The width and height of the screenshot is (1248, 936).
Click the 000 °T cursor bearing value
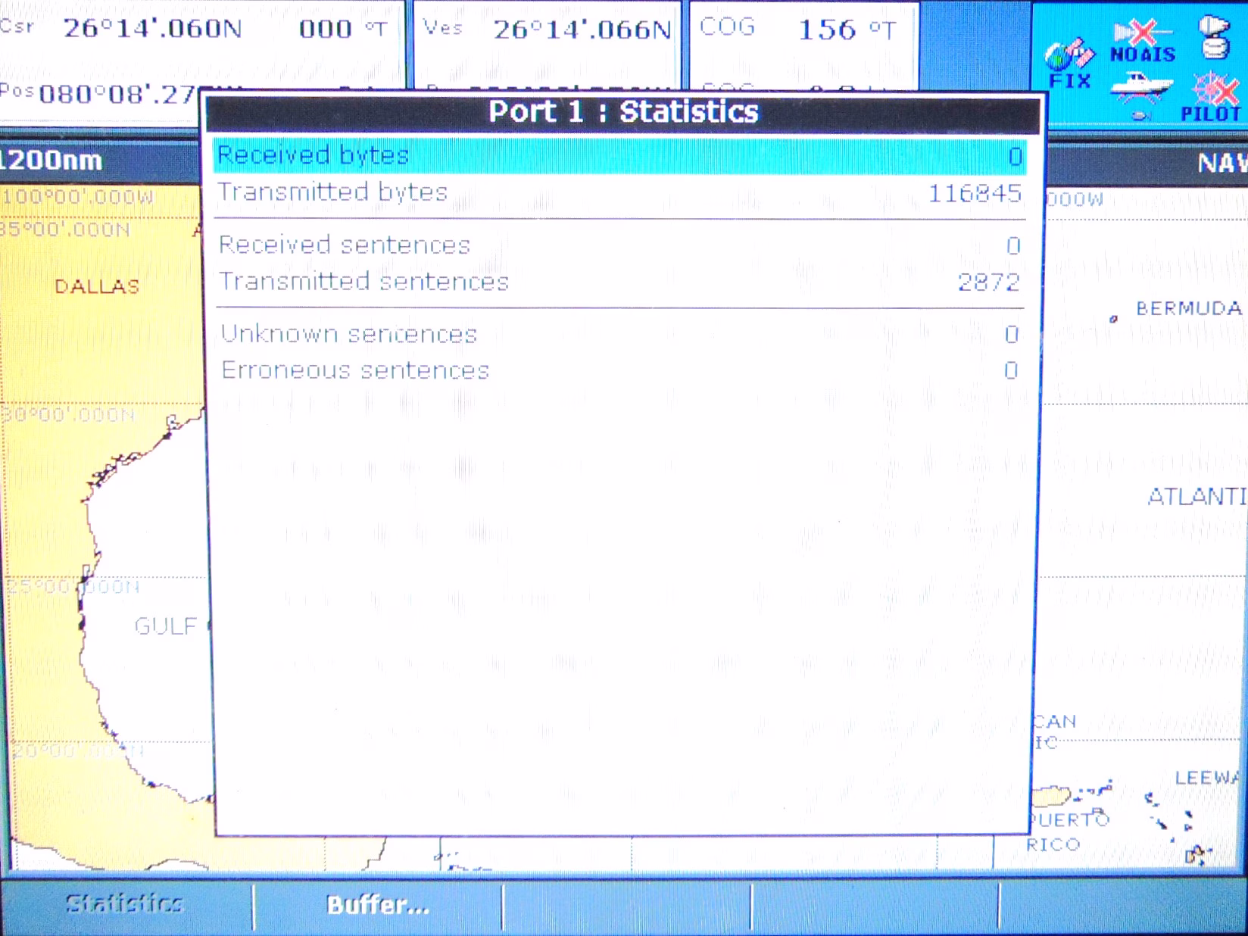343,29
